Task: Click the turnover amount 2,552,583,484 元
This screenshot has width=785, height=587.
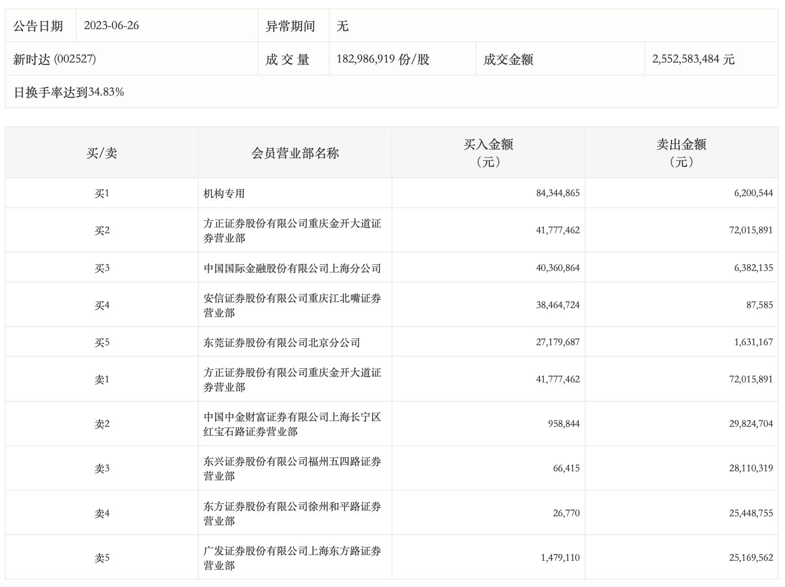Action: point(693,59)
